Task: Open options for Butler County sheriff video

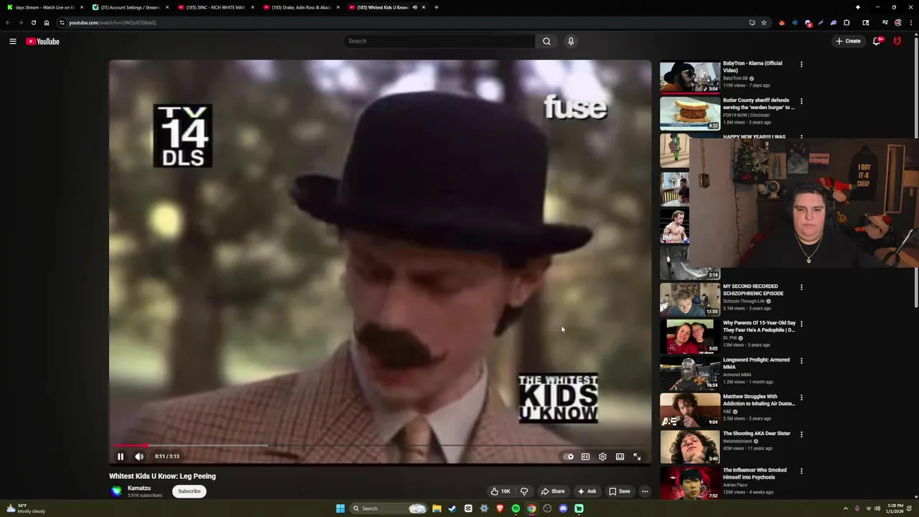Action: tap(801, 101)
